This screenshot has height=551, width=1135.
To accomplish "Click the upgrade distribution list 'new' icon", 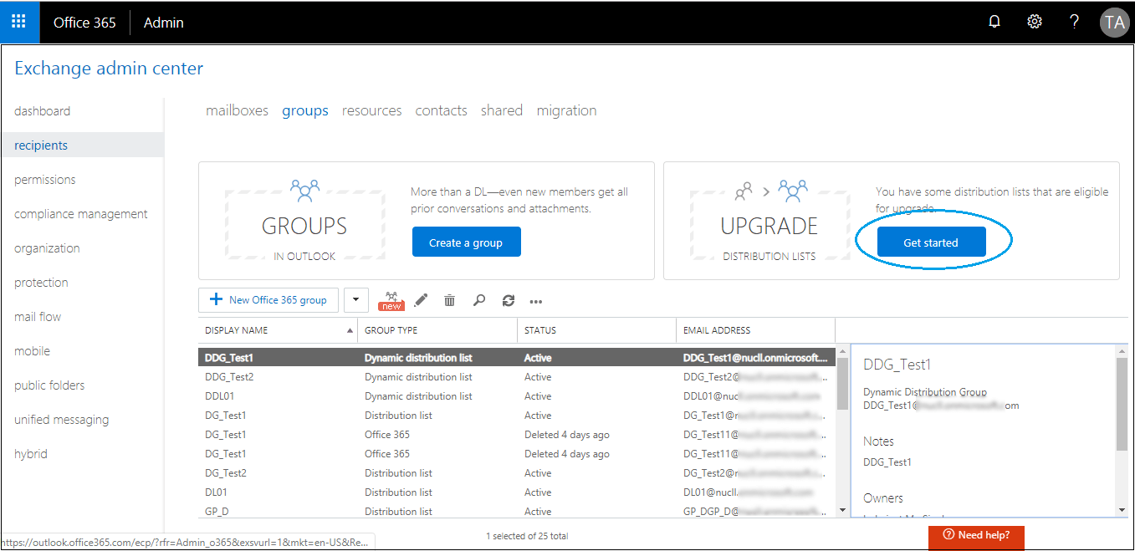I will [391, 300].
